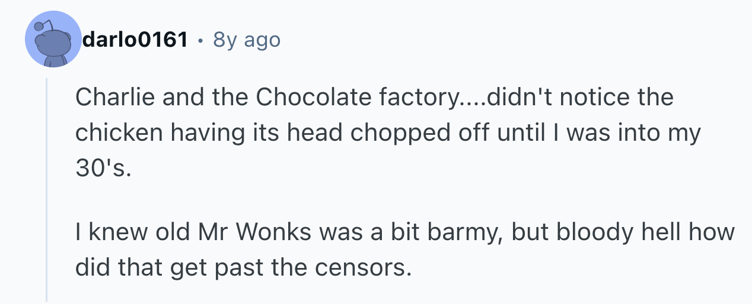Click the word "Charlie" in the comment
752x304 pixels.
(111, 97)
